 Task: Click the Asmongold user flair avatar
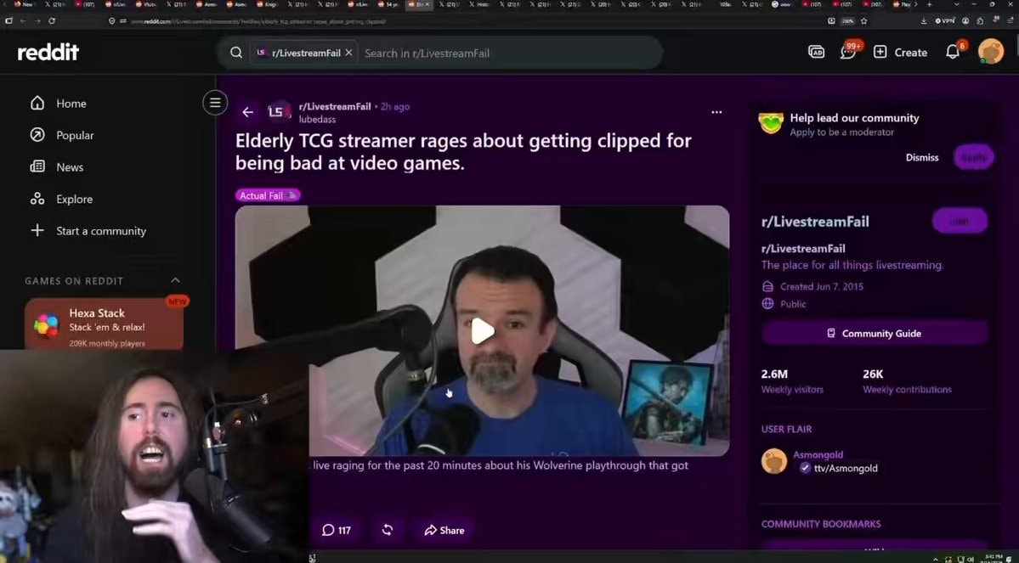774,461
